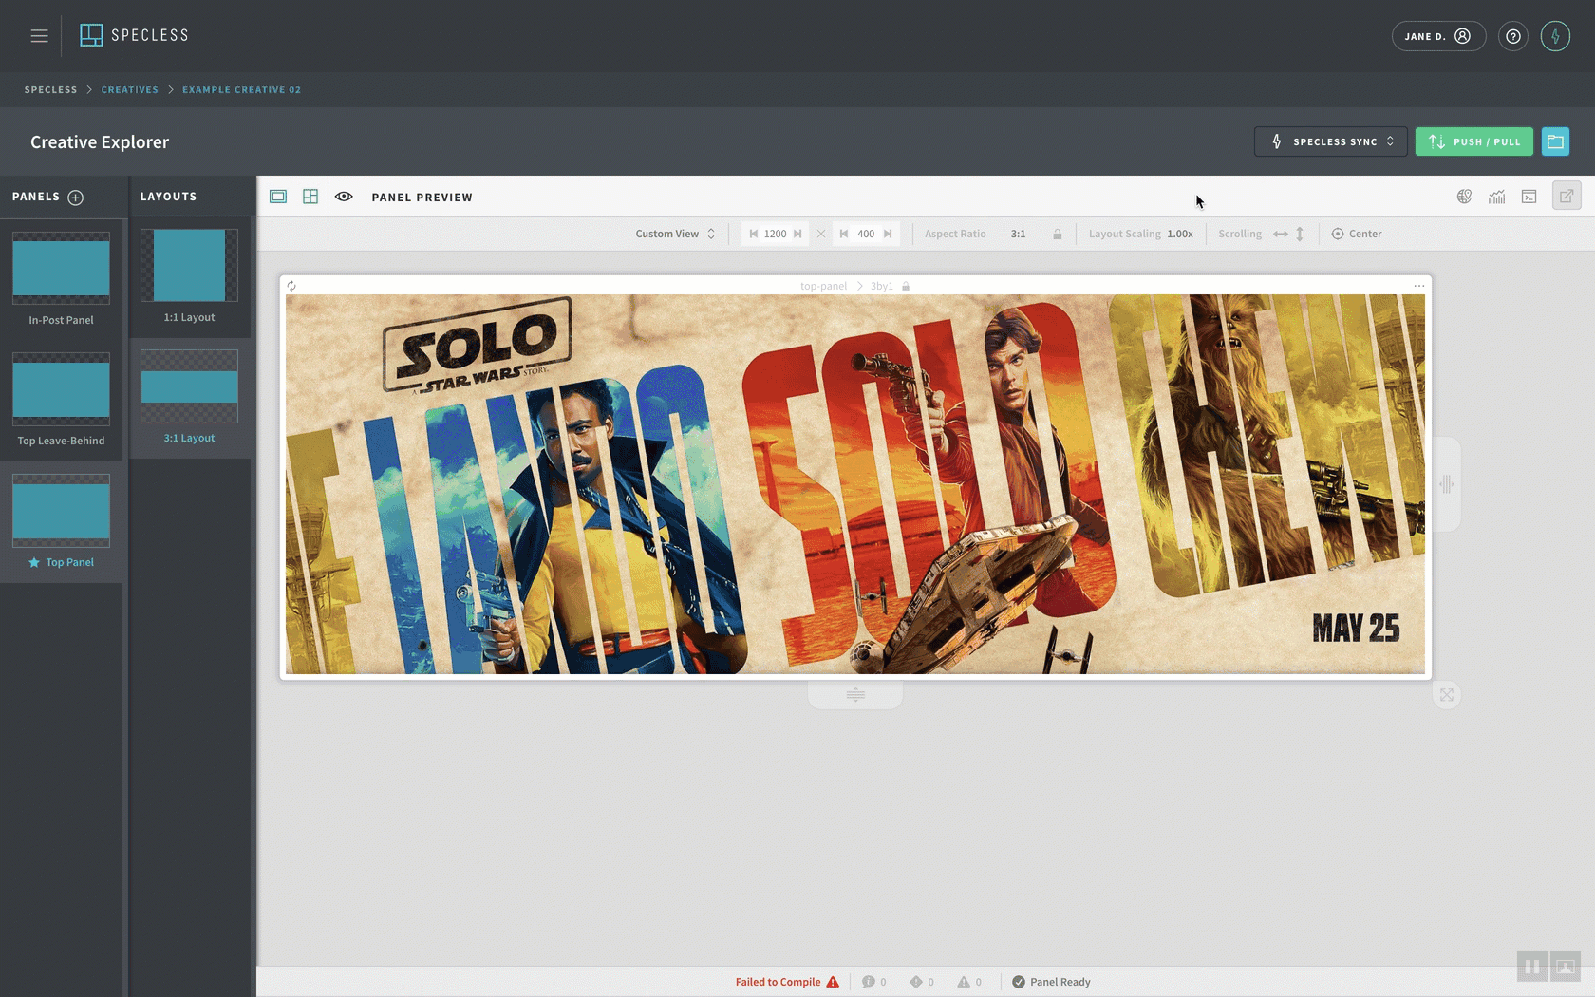Image resolution: width=1595 pixels, height=997 pixels.
Task: Open the analytics chart icon
Action: 1496,197
